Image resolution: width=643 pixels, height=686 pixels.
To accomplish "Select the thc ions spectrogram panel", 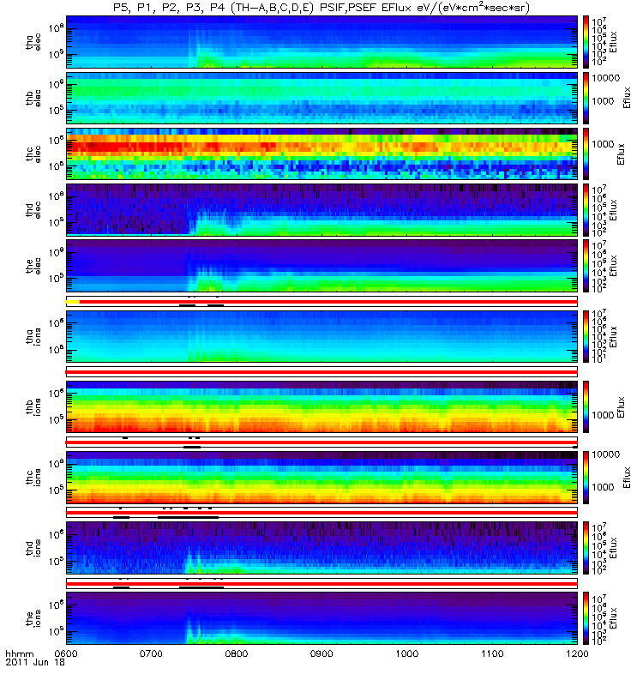I will (321, 477).
